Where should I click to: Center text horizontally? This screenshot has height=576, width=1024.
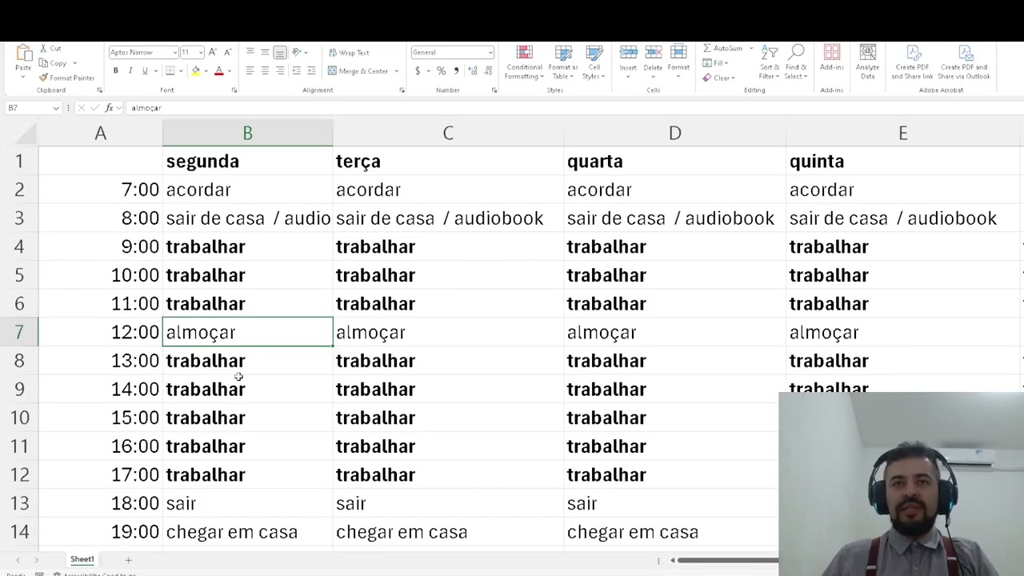(x=265, y=71)
